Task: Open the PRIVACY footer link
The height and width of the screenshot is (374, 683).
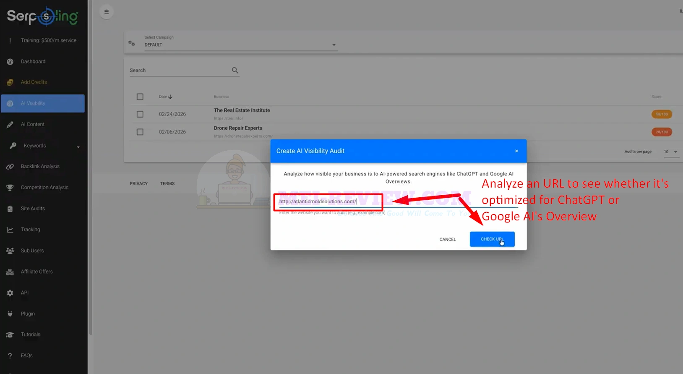Action: (139, 184)
